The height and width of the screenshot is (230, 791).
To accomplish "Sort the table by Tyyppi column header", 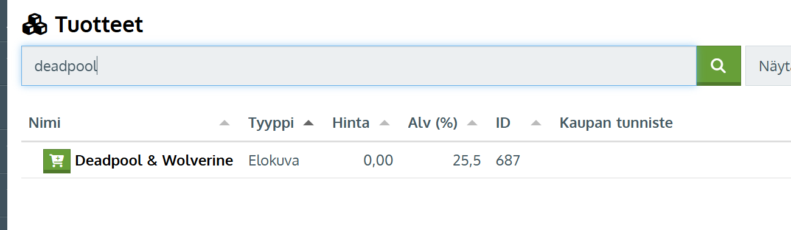I will click(x=271, y=123).
